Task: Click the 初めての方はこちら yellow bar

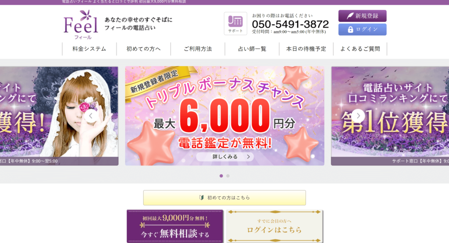Action: [x=224, y=197]
